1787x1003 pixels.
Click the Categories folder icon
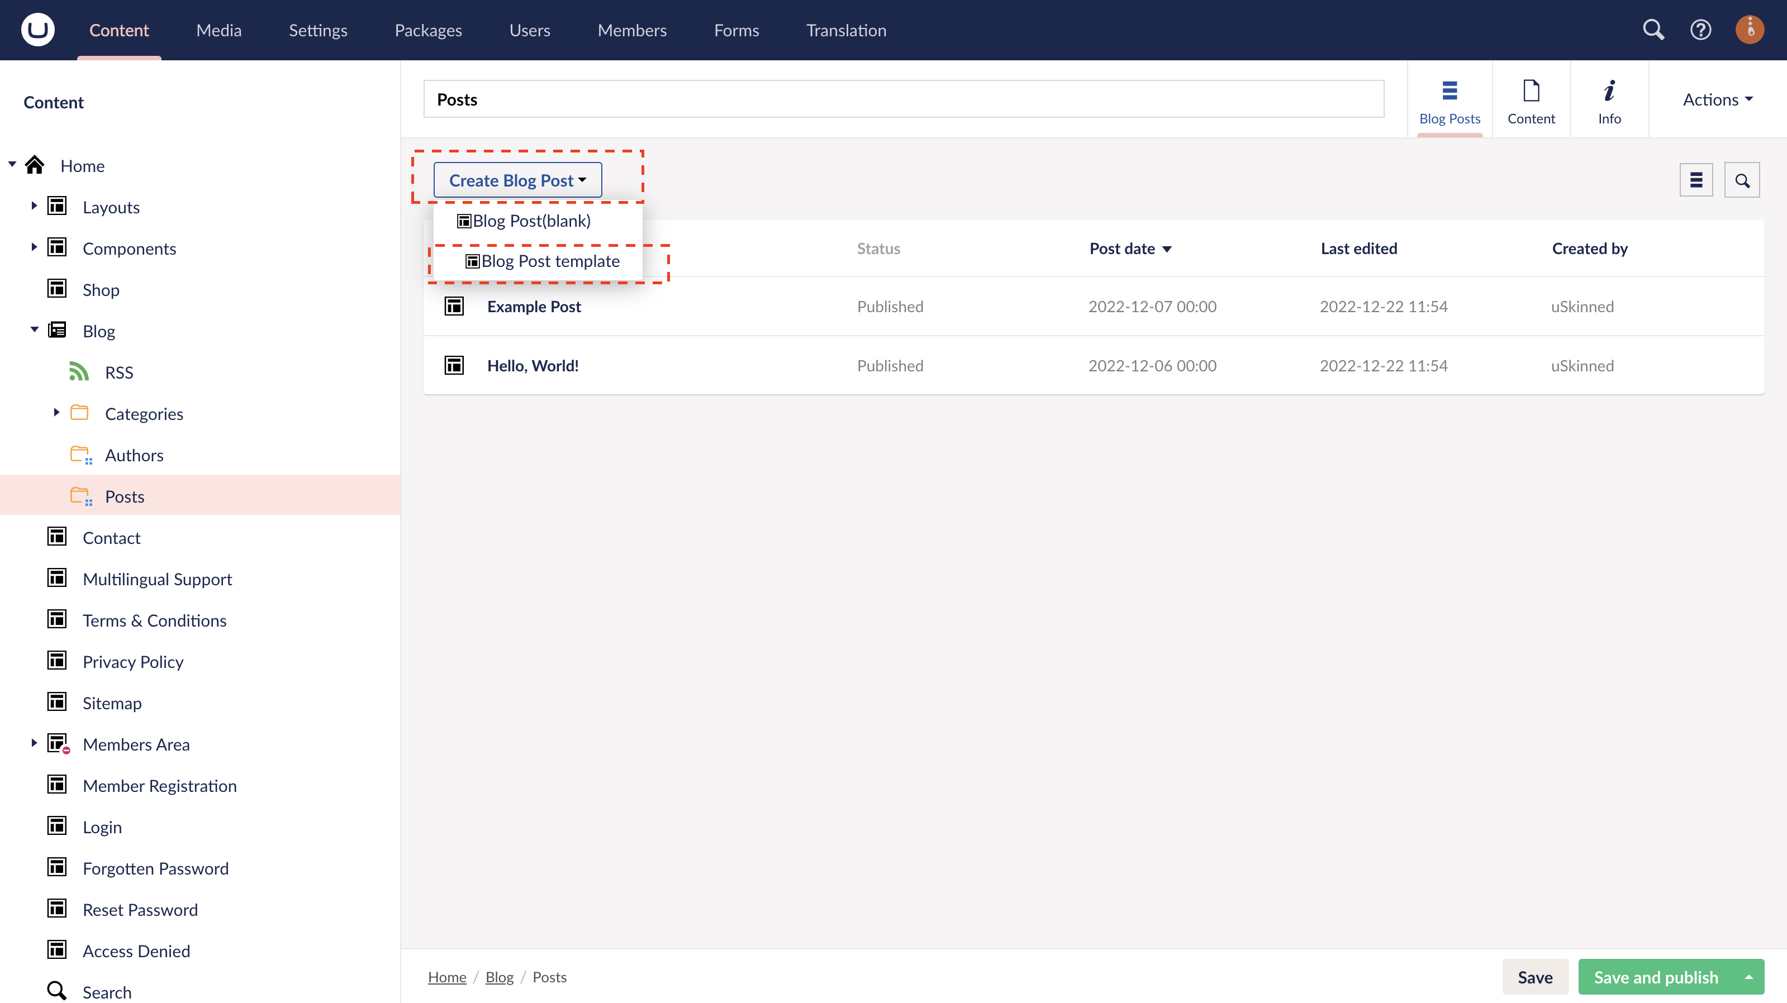coord(79,413)
